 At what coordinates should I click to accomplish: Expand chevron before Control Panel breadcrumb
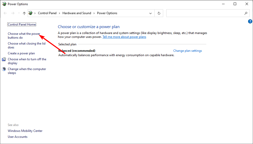35,13
